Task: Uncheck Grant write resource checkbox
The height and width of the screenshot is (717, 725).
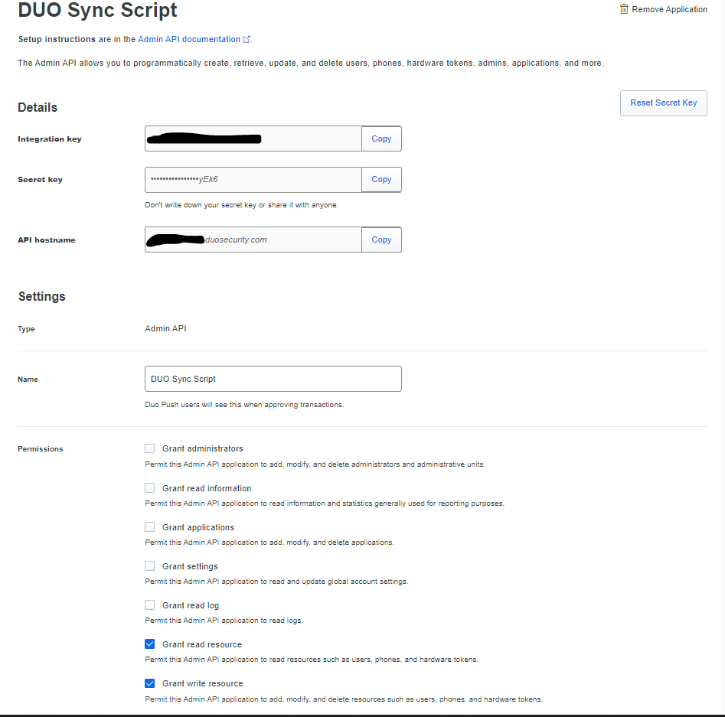Action: (150, 683)
